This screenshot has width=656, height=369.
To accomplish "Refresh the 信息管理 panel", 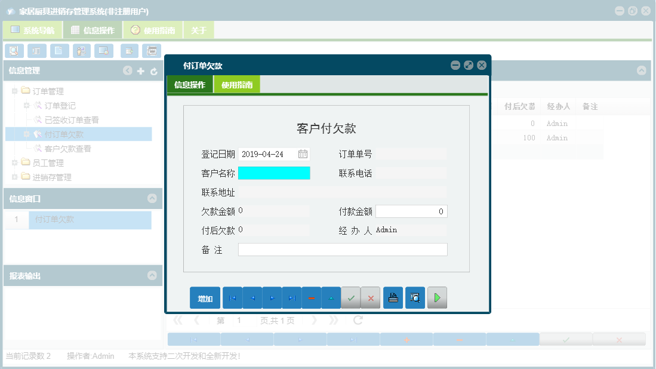I will tap(154, 70).
